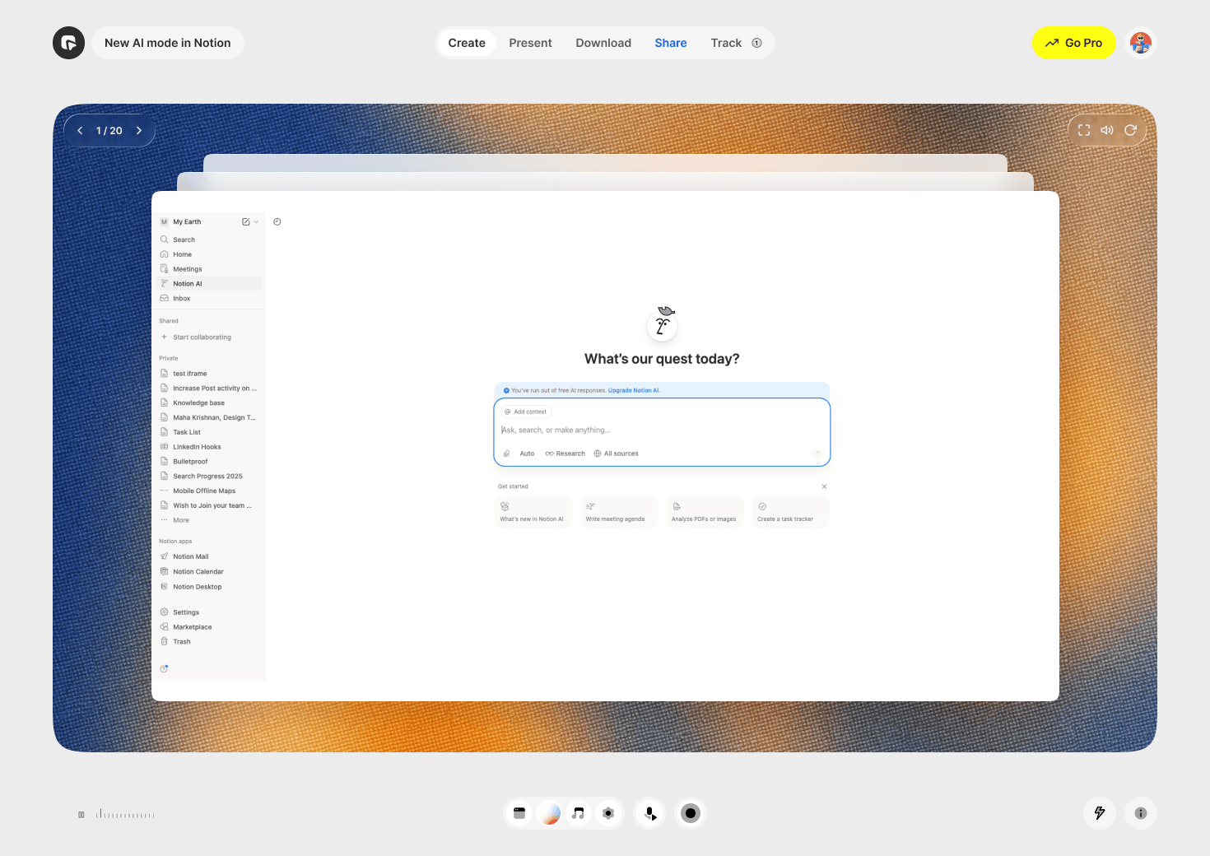Open the background gradient picker
1210x856 pixels.
(549, 813)
